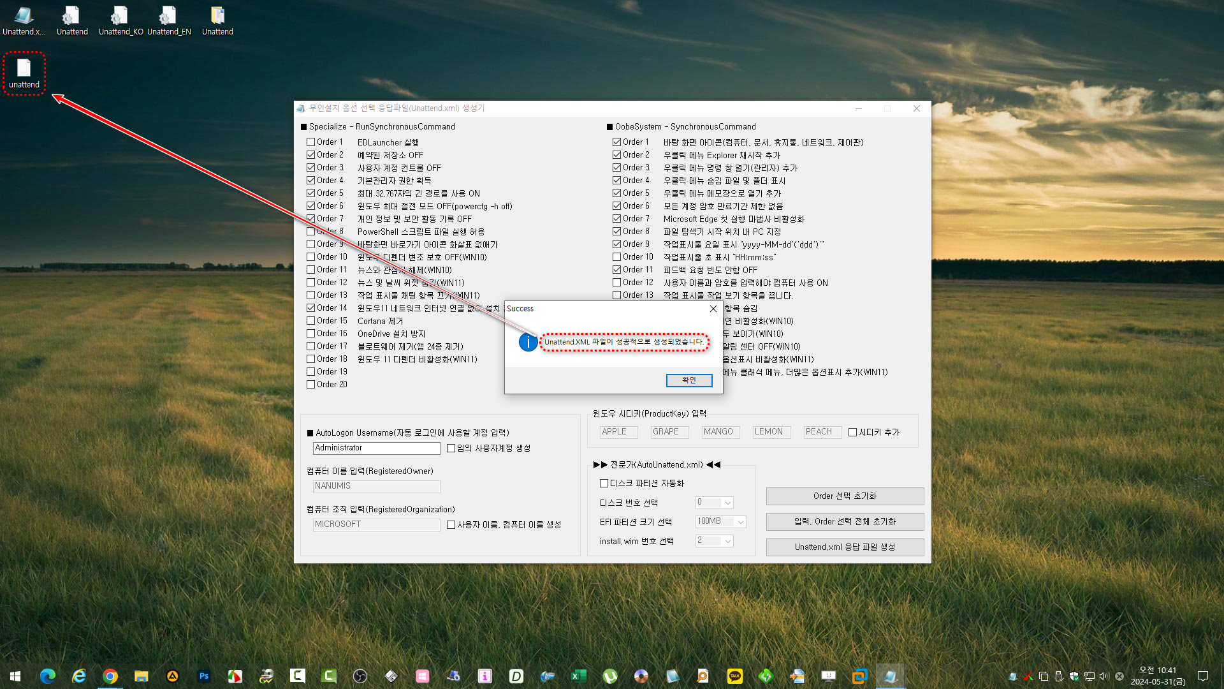
Task: Open Excel from the taskbar
Action: coord(578,676)
